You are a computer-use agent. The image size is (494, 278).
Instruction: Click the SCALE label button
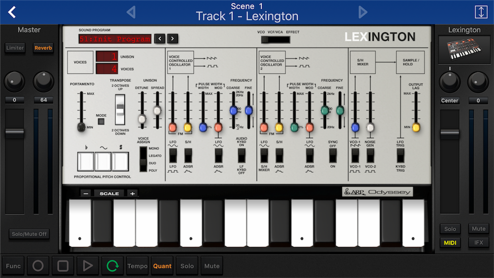tap(110, 193)
